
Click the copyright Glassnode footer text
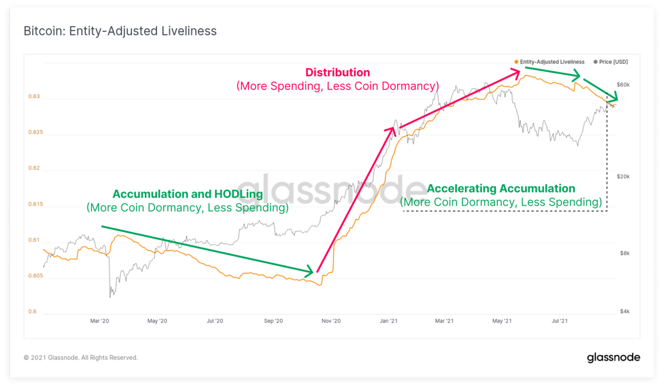[x=81, y=357]
